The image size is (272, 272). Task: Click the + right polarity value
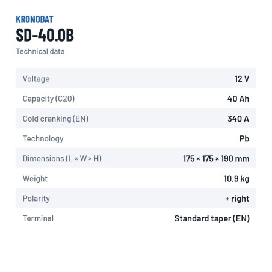(x=237, y=199)
